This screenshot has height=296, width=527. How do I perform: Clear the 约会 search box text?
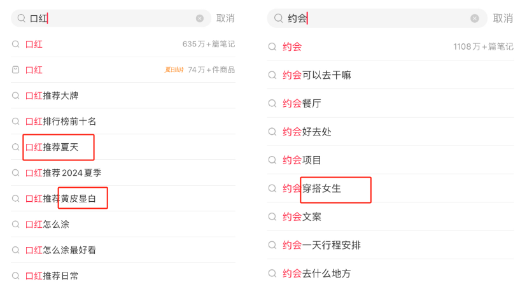click(x=475, y=18)
